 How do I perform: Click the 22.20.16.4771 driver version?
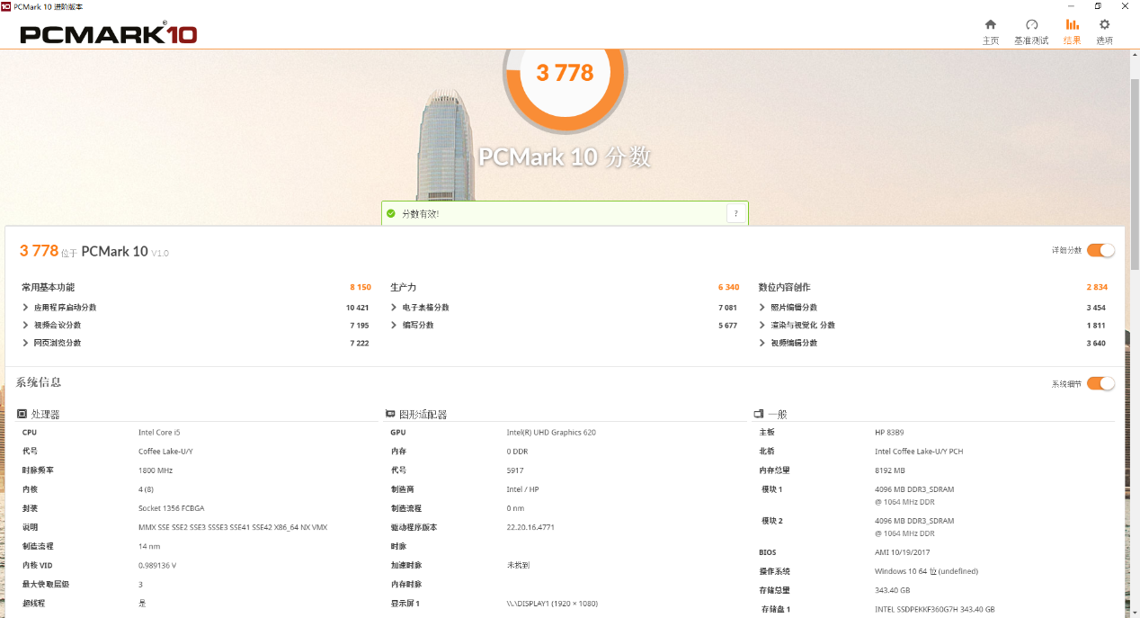pos(532,527)
